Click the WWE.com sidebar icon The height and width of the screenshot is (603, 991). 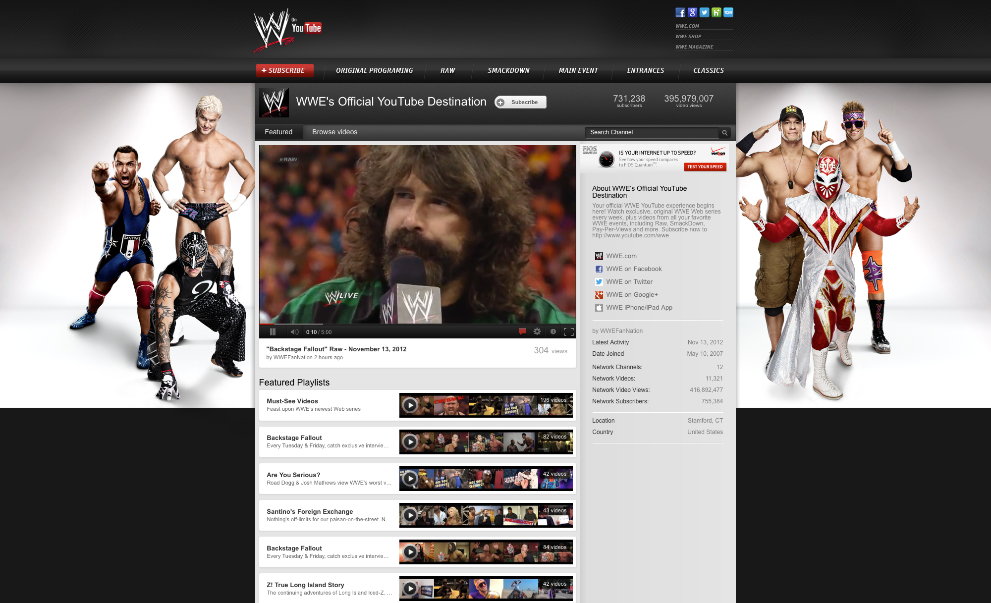599,256
